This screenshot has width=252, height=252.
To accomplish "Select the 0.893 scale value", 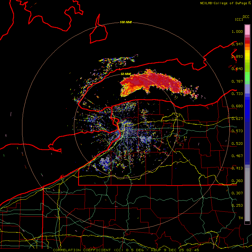I will pos(237,56).
